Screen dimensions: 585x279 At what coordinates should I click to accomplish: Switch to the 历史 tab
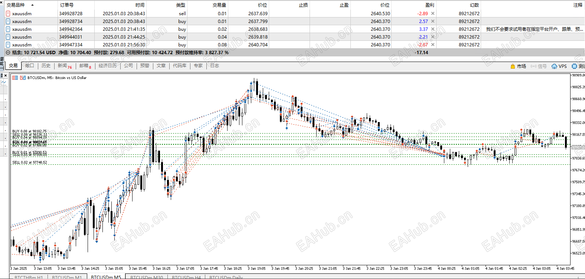pos(46,66)
